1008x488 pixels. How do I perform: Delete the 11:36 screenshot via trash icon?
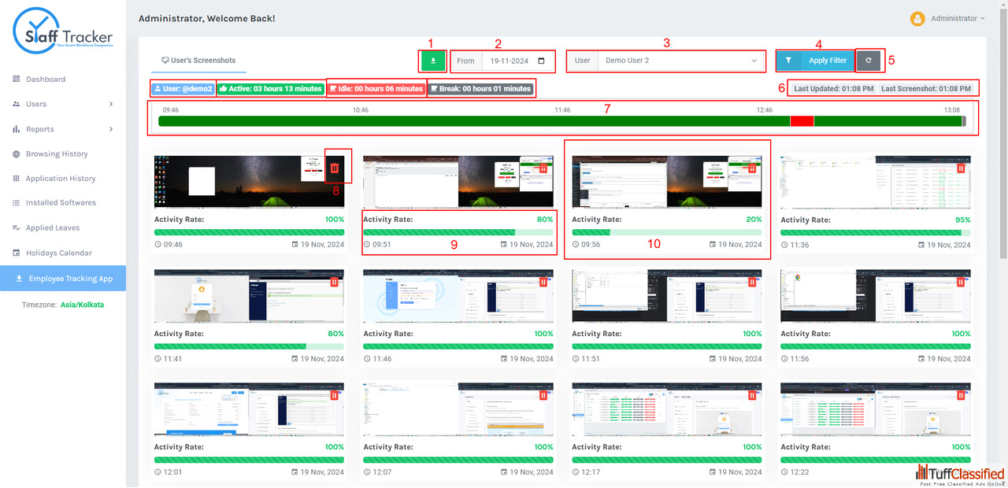click(x=961, y=168)
